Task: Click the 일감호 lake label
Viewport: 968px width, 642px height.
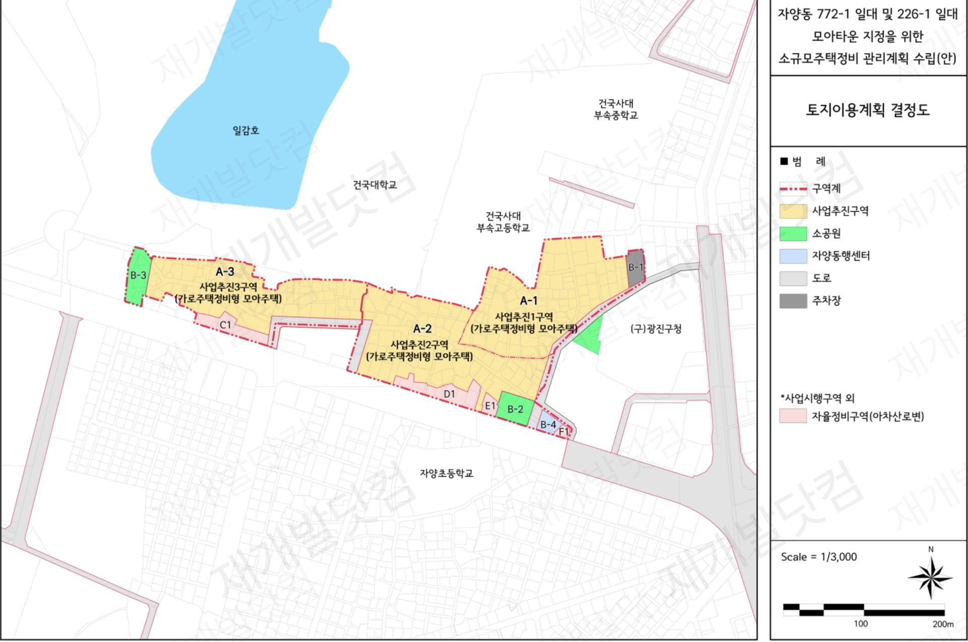Action: coord(246,131)
